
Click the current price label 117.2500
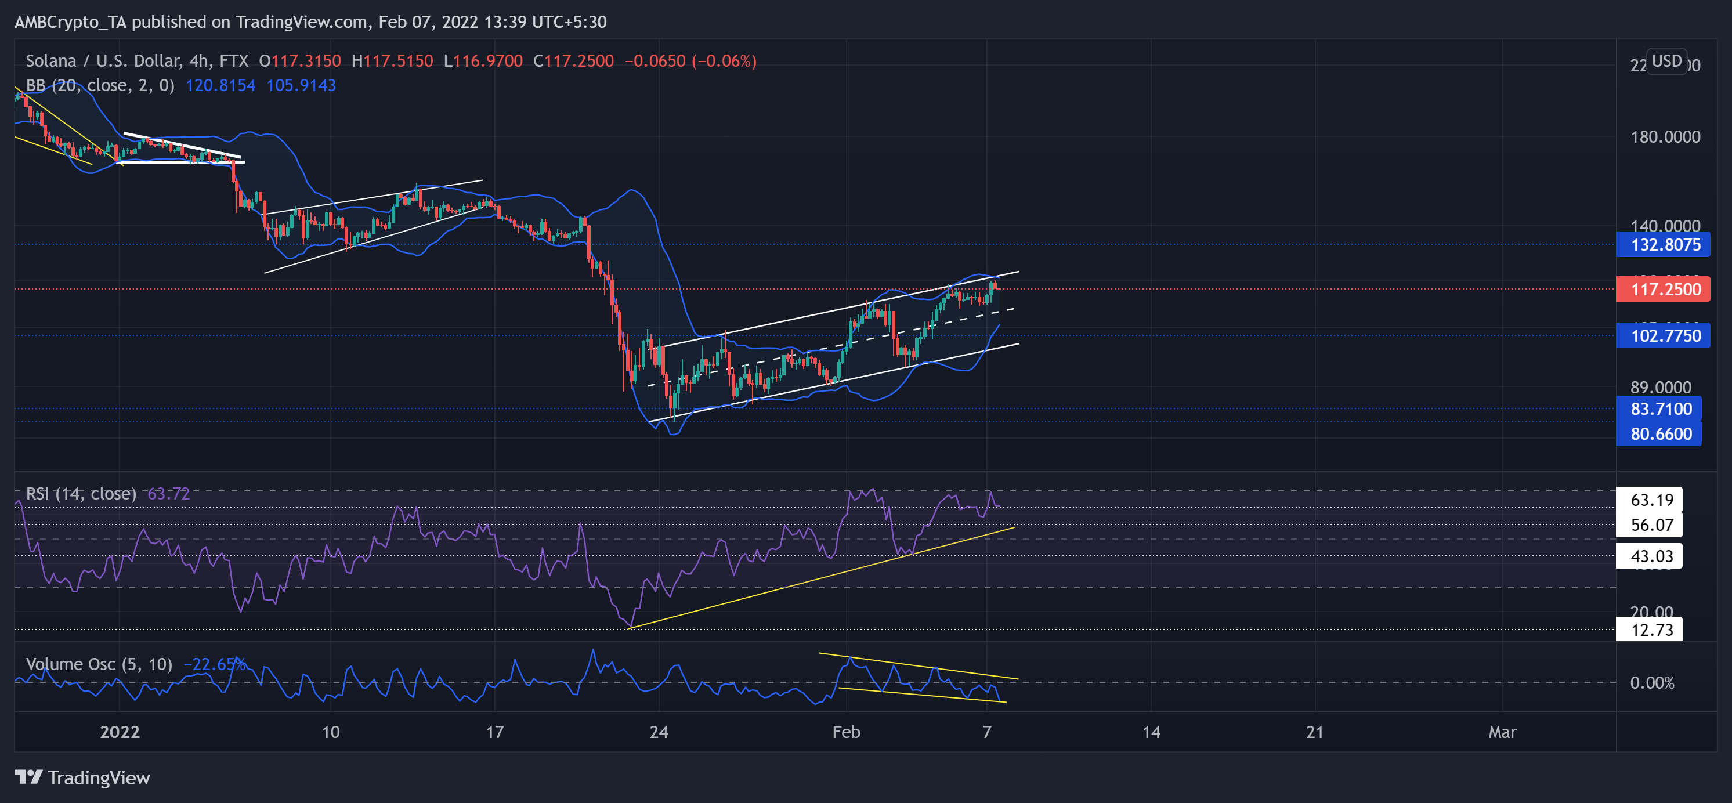point(1663,290)
